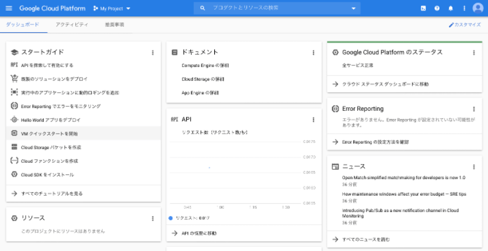Read Introducing Pub/Sub notification channel news
This screenshot has width=488, height=251.
[x=400, y=213]
